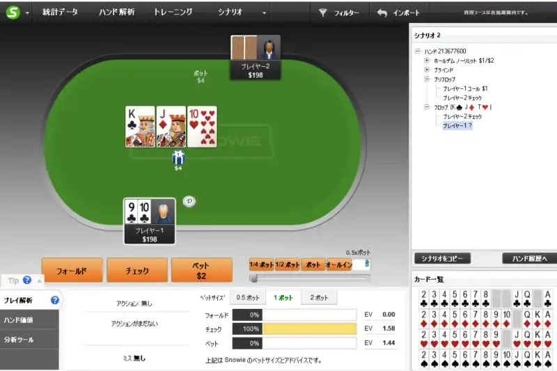Image resolution: width=557 pixels, height=371 pixels.
Task: Select the Ace of spades in card list
Action: (x=548, y=359)
